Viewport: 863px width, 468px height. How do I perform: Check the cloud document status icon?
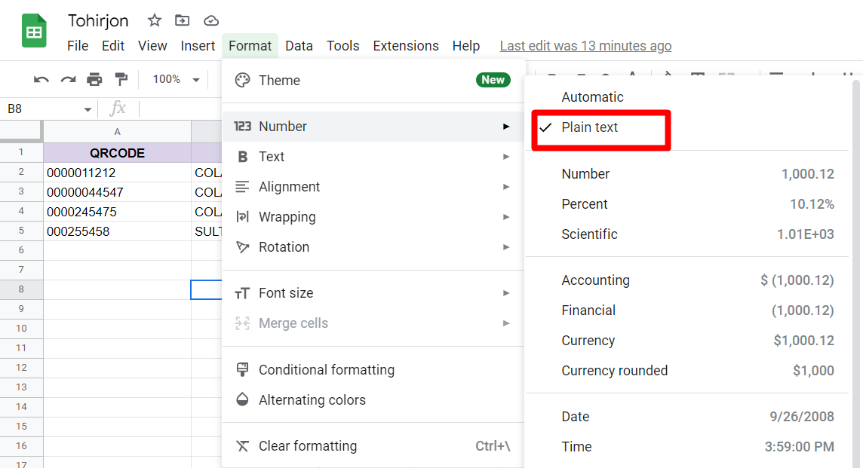[211, 20]
